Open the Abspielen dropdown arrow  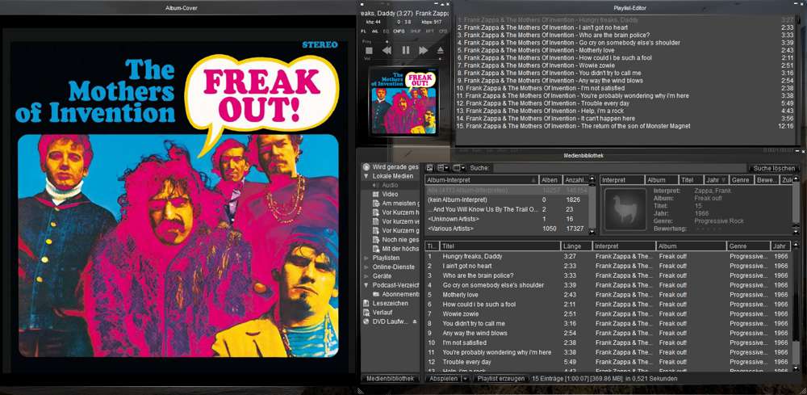pos(465,378)
